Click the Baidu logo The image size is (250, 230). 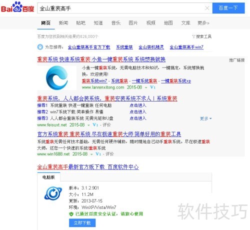pos(17,7)
